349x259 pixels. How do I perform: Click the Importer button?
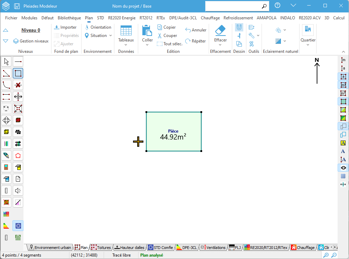[65, 27]
